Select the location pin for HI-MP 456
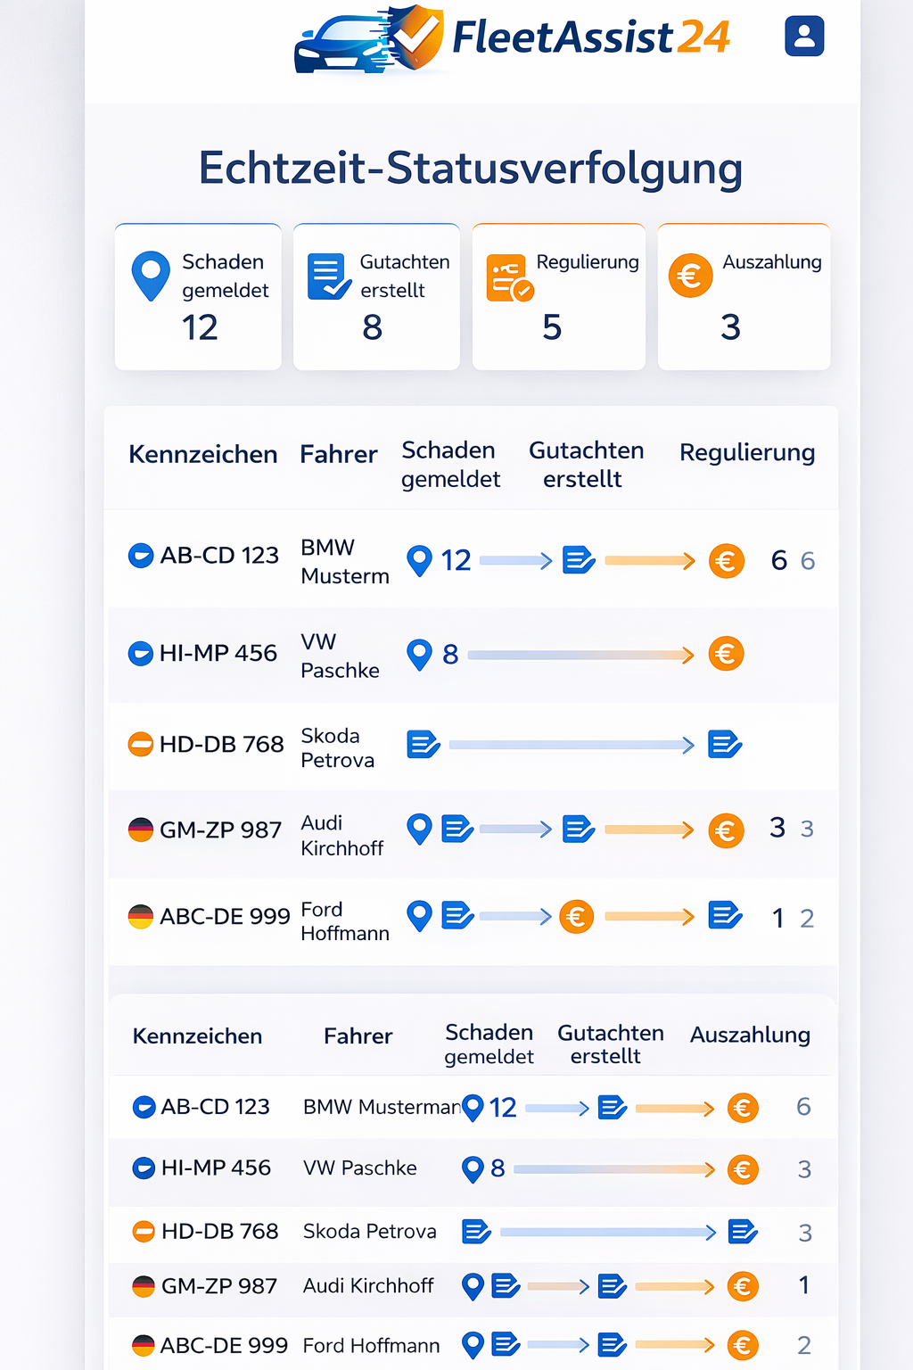The width and height of the screenshot is (913, 1370). point(420,654)
